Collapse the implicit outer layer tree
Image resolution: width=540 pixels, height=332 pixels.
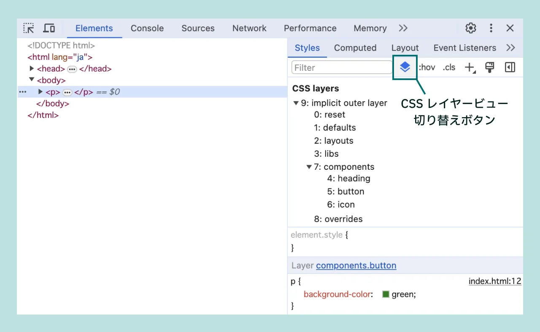[x=296, y=103]
